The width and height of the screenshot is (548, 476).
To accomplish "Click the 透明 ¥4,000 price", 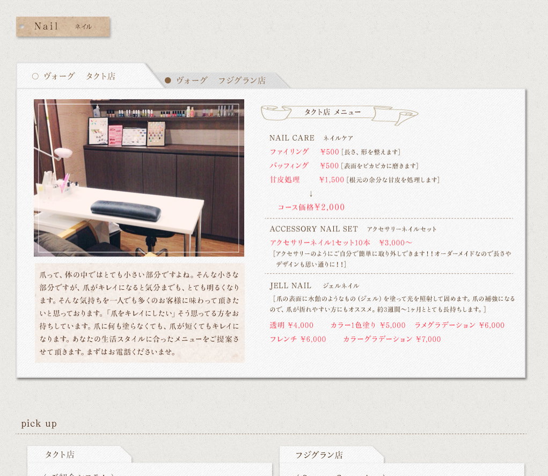I will click(x=291, y=325).
